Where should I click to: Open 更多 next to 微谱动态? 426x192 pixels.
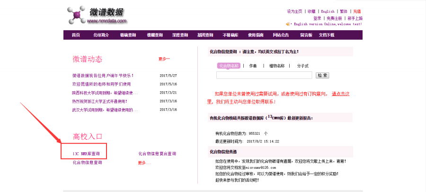164,59
